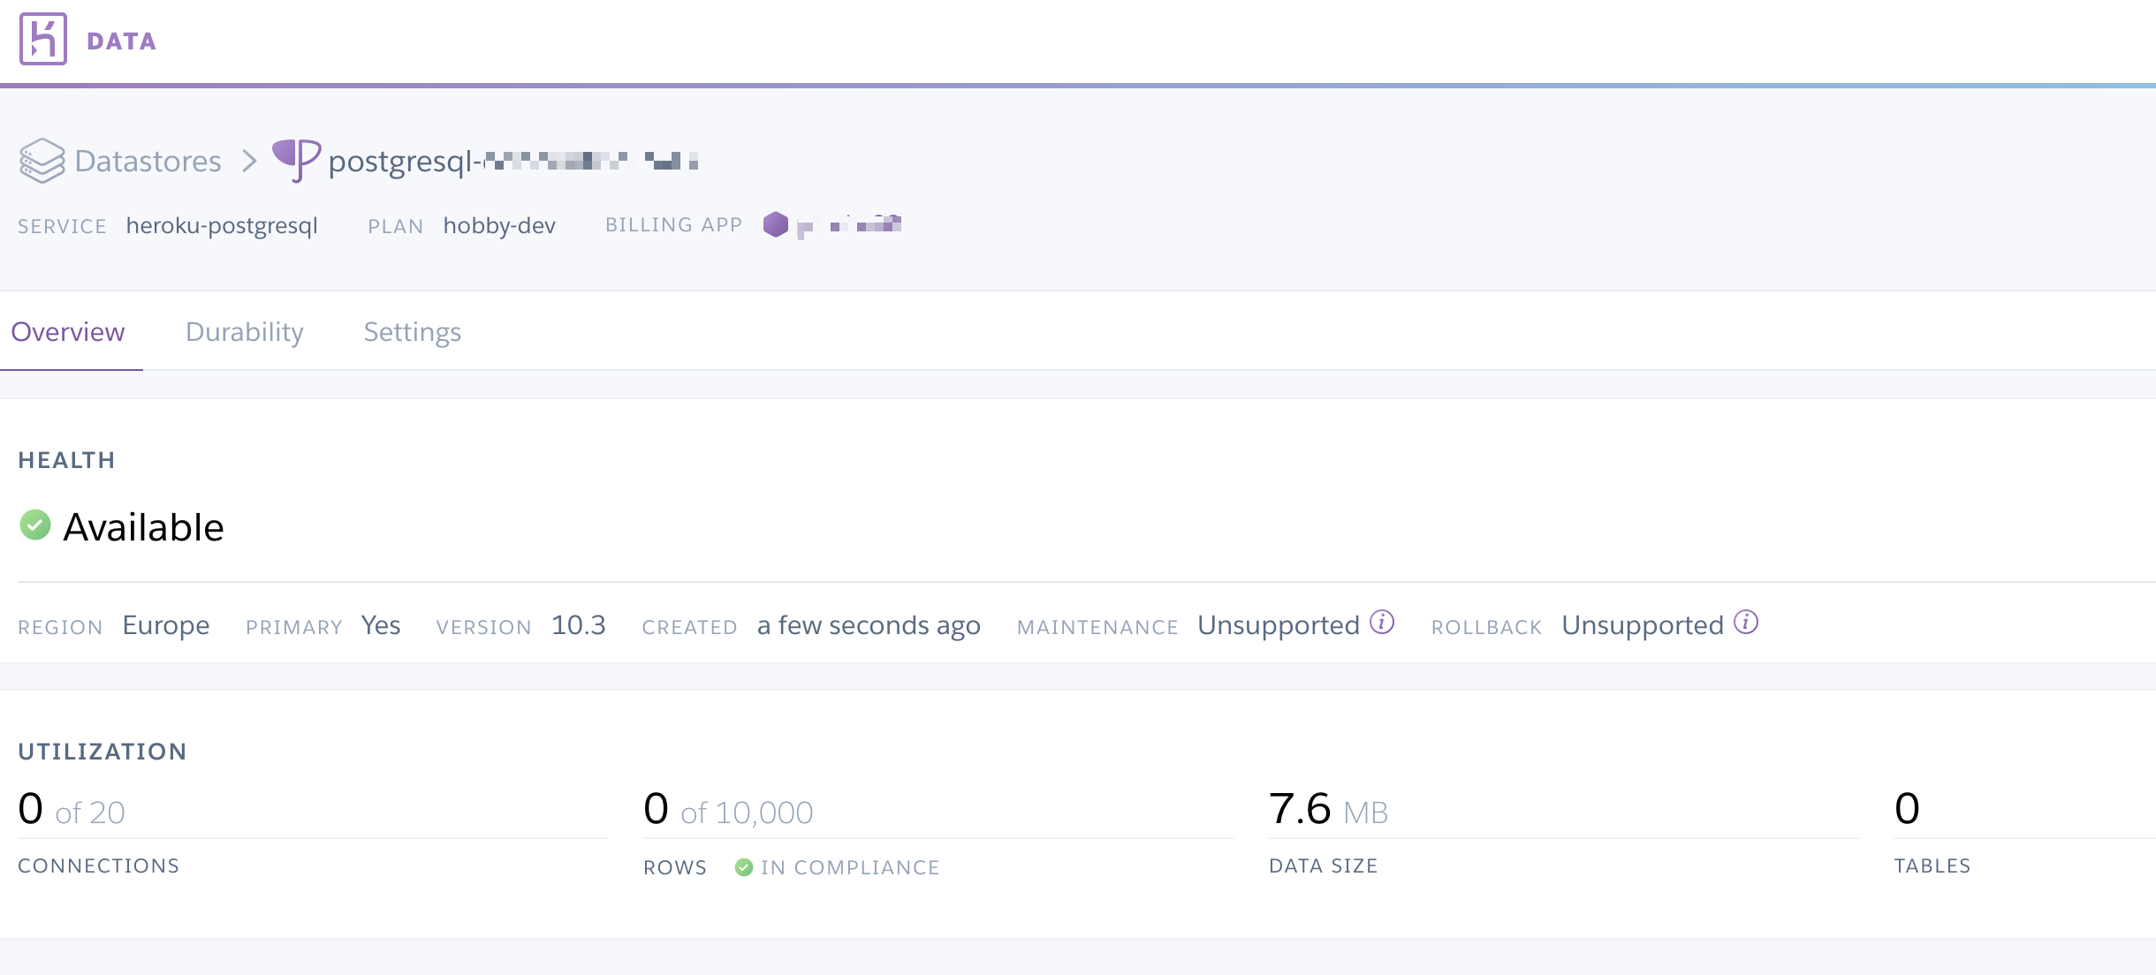Click the connections count 0 of 20

pyautogui.click(x=71, y=810)
